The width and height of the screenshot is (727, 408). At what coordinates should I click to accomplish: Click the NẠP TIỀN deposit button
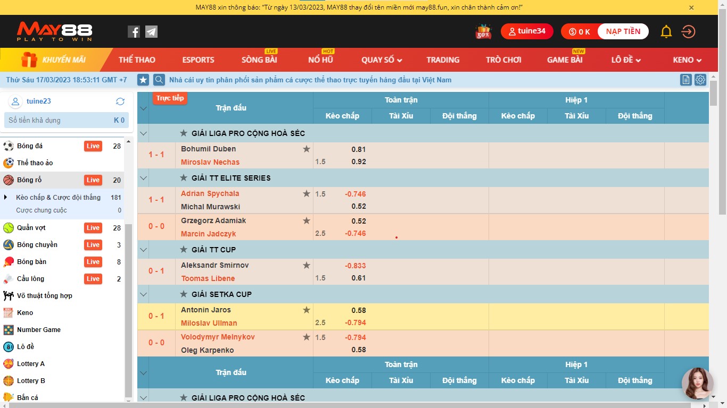pos(623,31)
